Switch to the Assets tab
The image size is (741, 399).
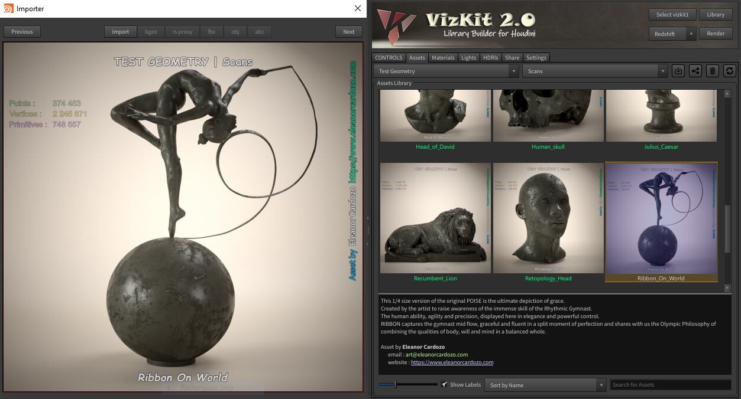[x=417, y=57]
